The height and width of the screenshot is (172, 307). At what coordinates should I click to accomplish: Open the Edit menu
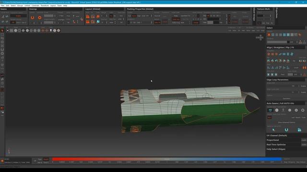[x=8, y=6]
